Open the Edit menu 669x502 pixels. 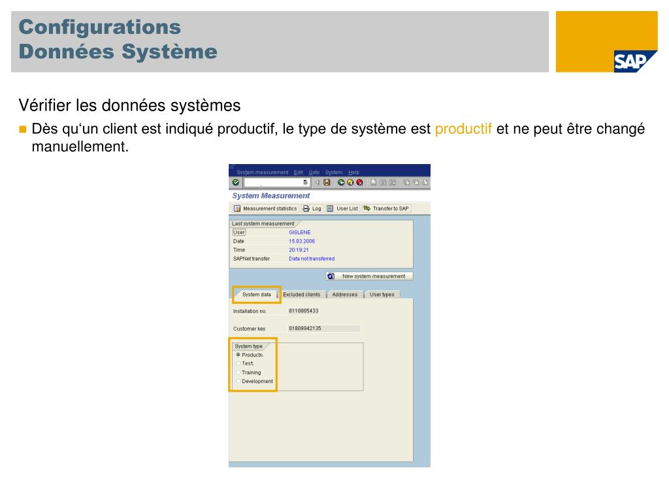click(x=298, y=173)
